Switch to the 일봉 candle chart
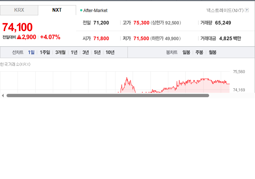This screenshot has width=255, height=179. (187, 52)
